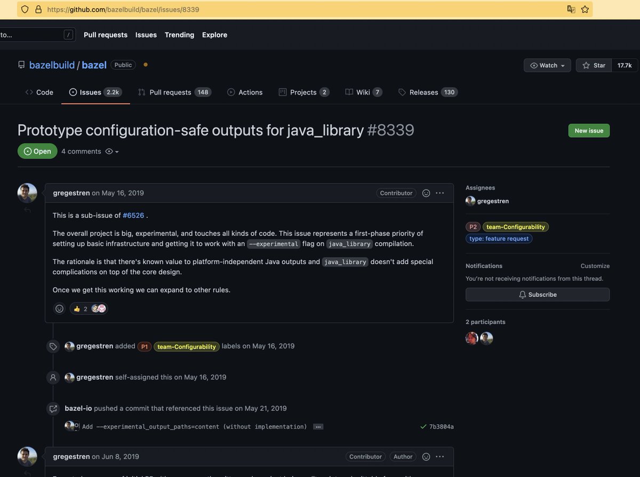The height and width of the screenshot is (477, 640).
Task: Open the Watch dropdown
Action: [x=547, y=65]
